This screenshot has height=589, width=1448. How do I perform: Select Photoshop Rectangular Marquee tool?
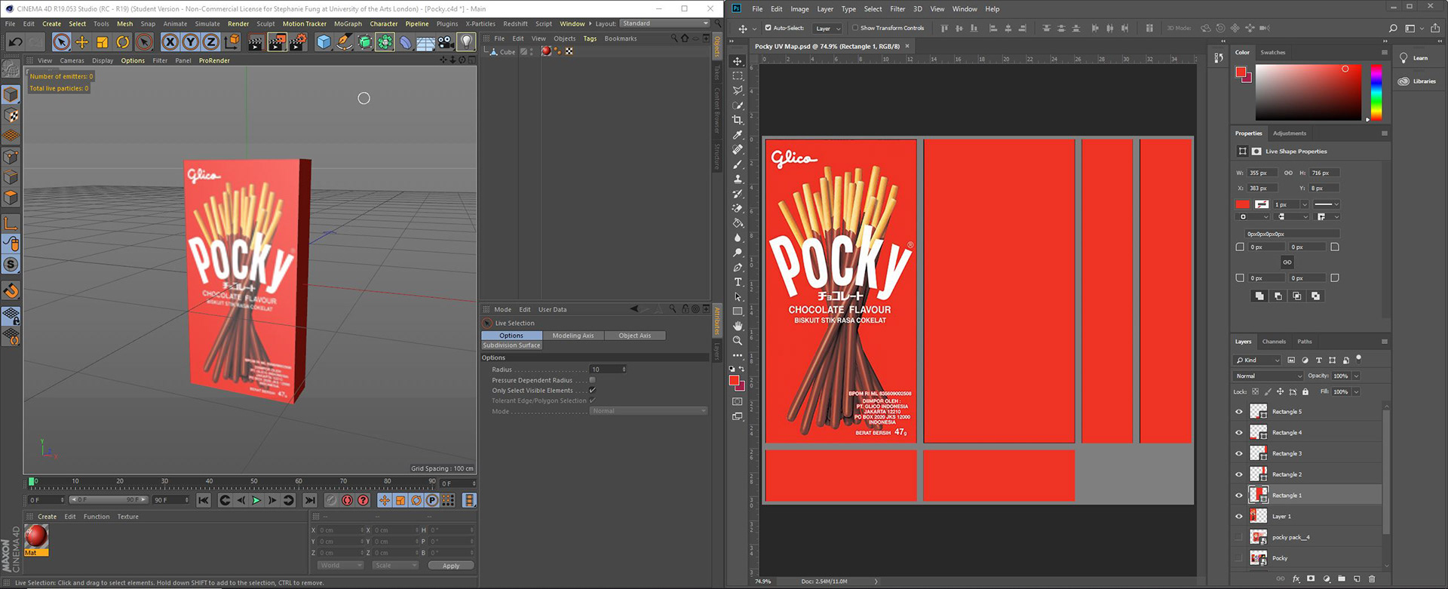pos(738,75)
